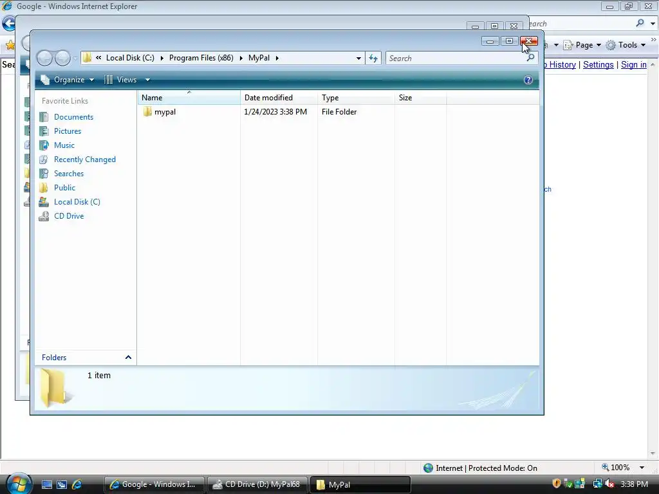The image size is (659, 494).
Task: Click the 1/24/2023 3:38 PM date cell
Action: 275,112
